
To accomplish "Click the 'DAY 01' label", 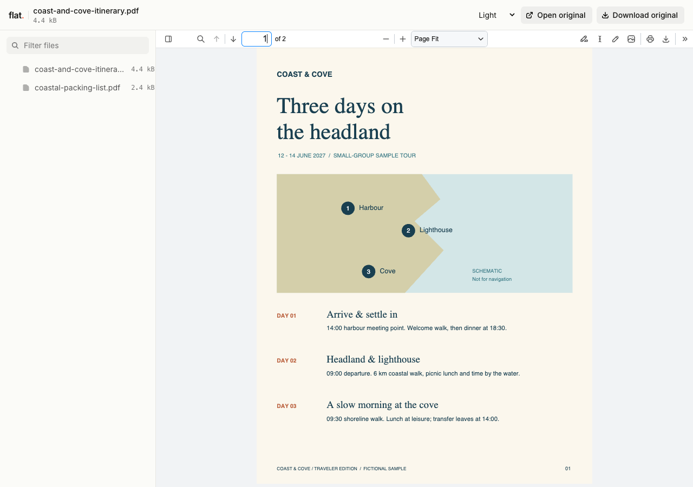I will 286,315.
